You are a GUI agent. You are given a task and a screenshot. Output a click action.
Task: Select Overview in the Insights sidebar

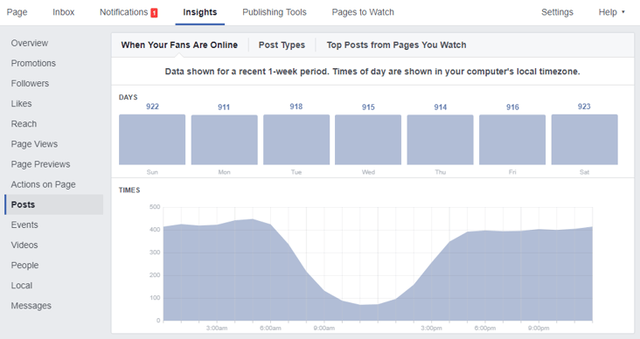30,43
